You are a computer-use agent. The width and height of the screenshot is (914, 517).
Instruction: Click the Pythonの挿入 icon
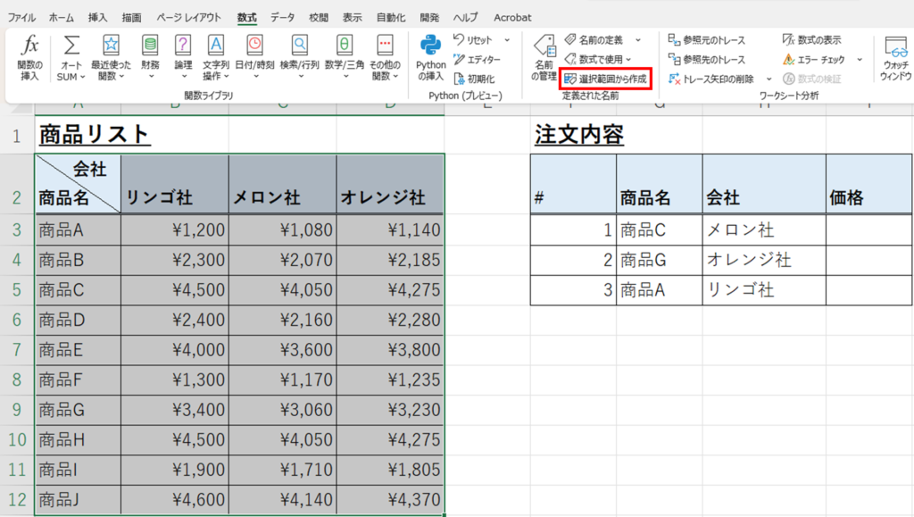432,46
